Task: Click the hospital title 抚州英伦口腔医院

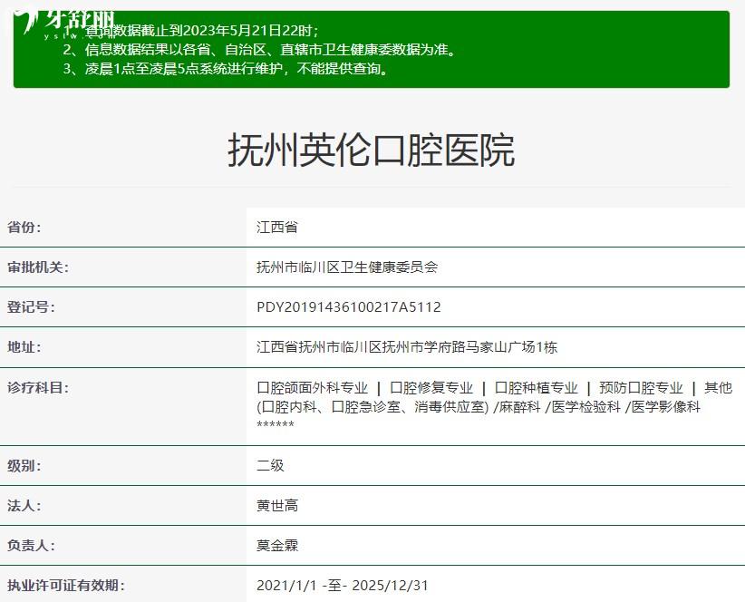Action: (371, 150)
